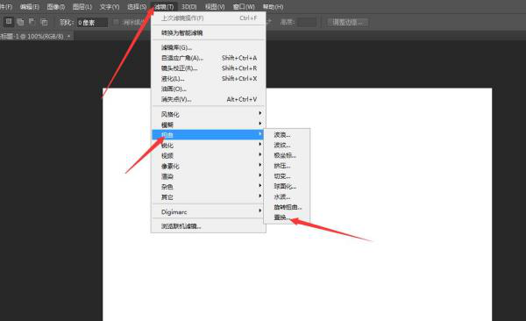Select the Intersect with selection icon

point(44,22)
